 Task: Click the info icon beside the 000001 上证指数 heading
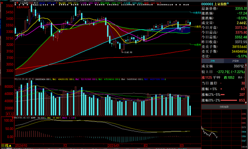pos(228,3)
